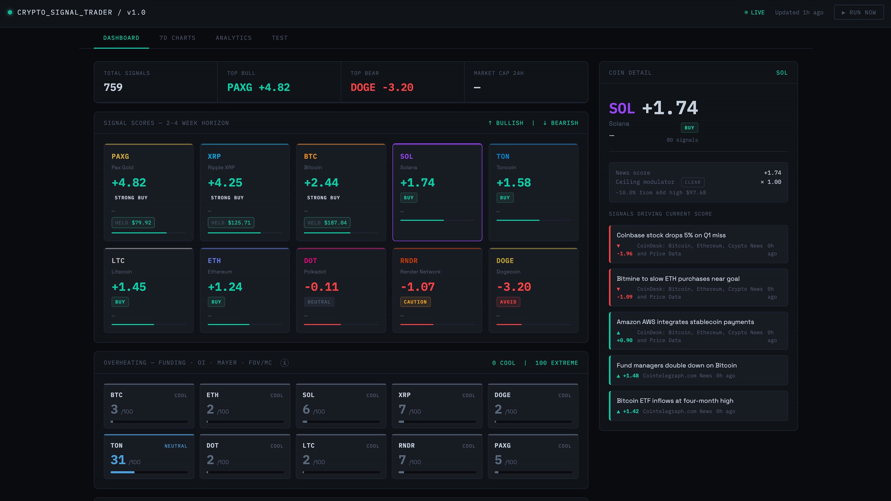The height and width of the screenshot is (501, 891).
Task: Switch to the ANALYTICS tab
Action: point(234,38)
